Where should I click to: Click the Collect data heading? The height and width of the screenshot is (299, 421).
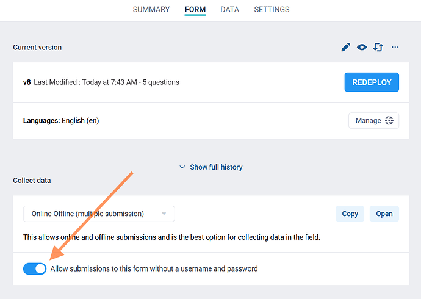coord(32,181)
